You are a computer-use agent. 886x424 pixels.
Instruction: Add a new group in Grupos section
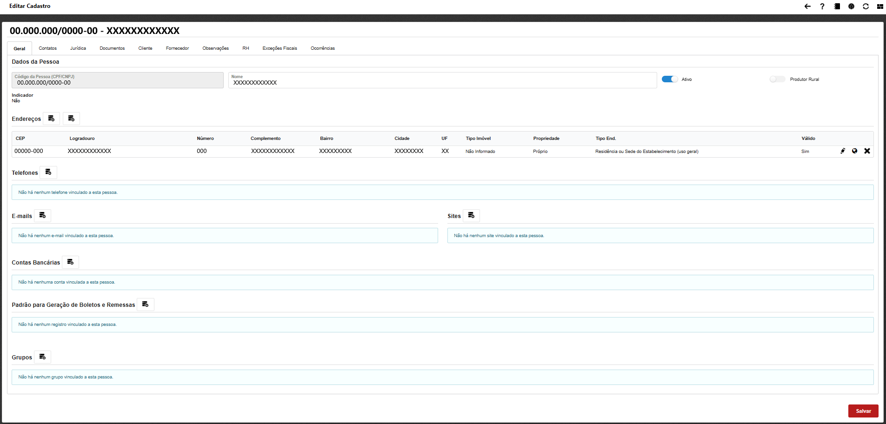[42, 357]
